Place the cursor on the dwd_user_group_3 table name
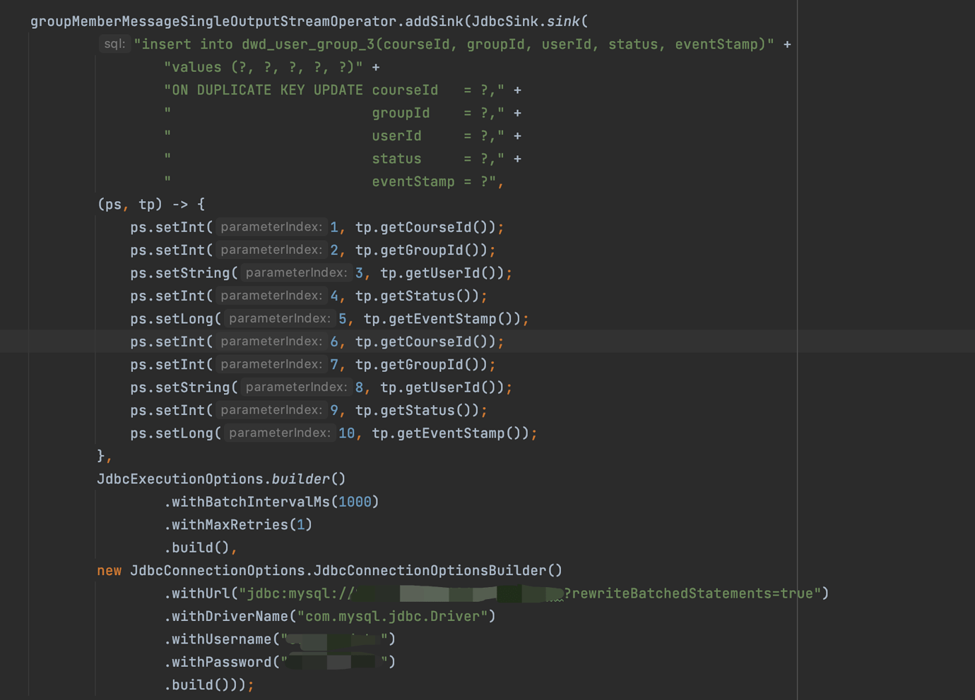Viewport: 975px width, 700px height. (x=307, y=44)
